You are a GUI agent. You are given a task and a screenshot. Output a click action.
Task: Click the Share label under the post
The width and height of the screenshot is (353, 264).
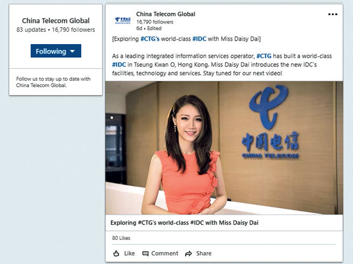[x=204, y=253]
